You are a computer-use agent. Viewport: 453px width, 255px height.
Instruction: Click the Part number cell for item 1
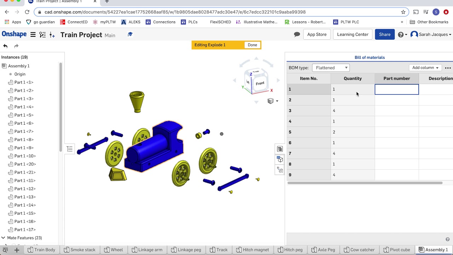pos(397,89)
